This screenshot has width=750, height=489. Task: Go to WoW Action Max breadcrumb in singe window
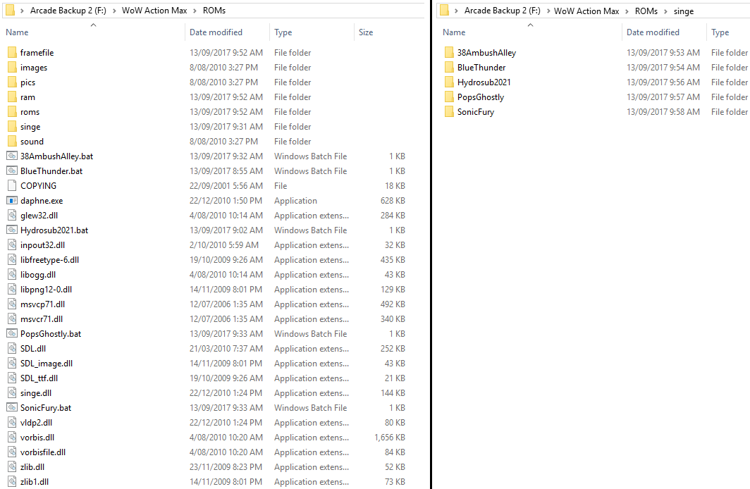click(x=586, y=11)
